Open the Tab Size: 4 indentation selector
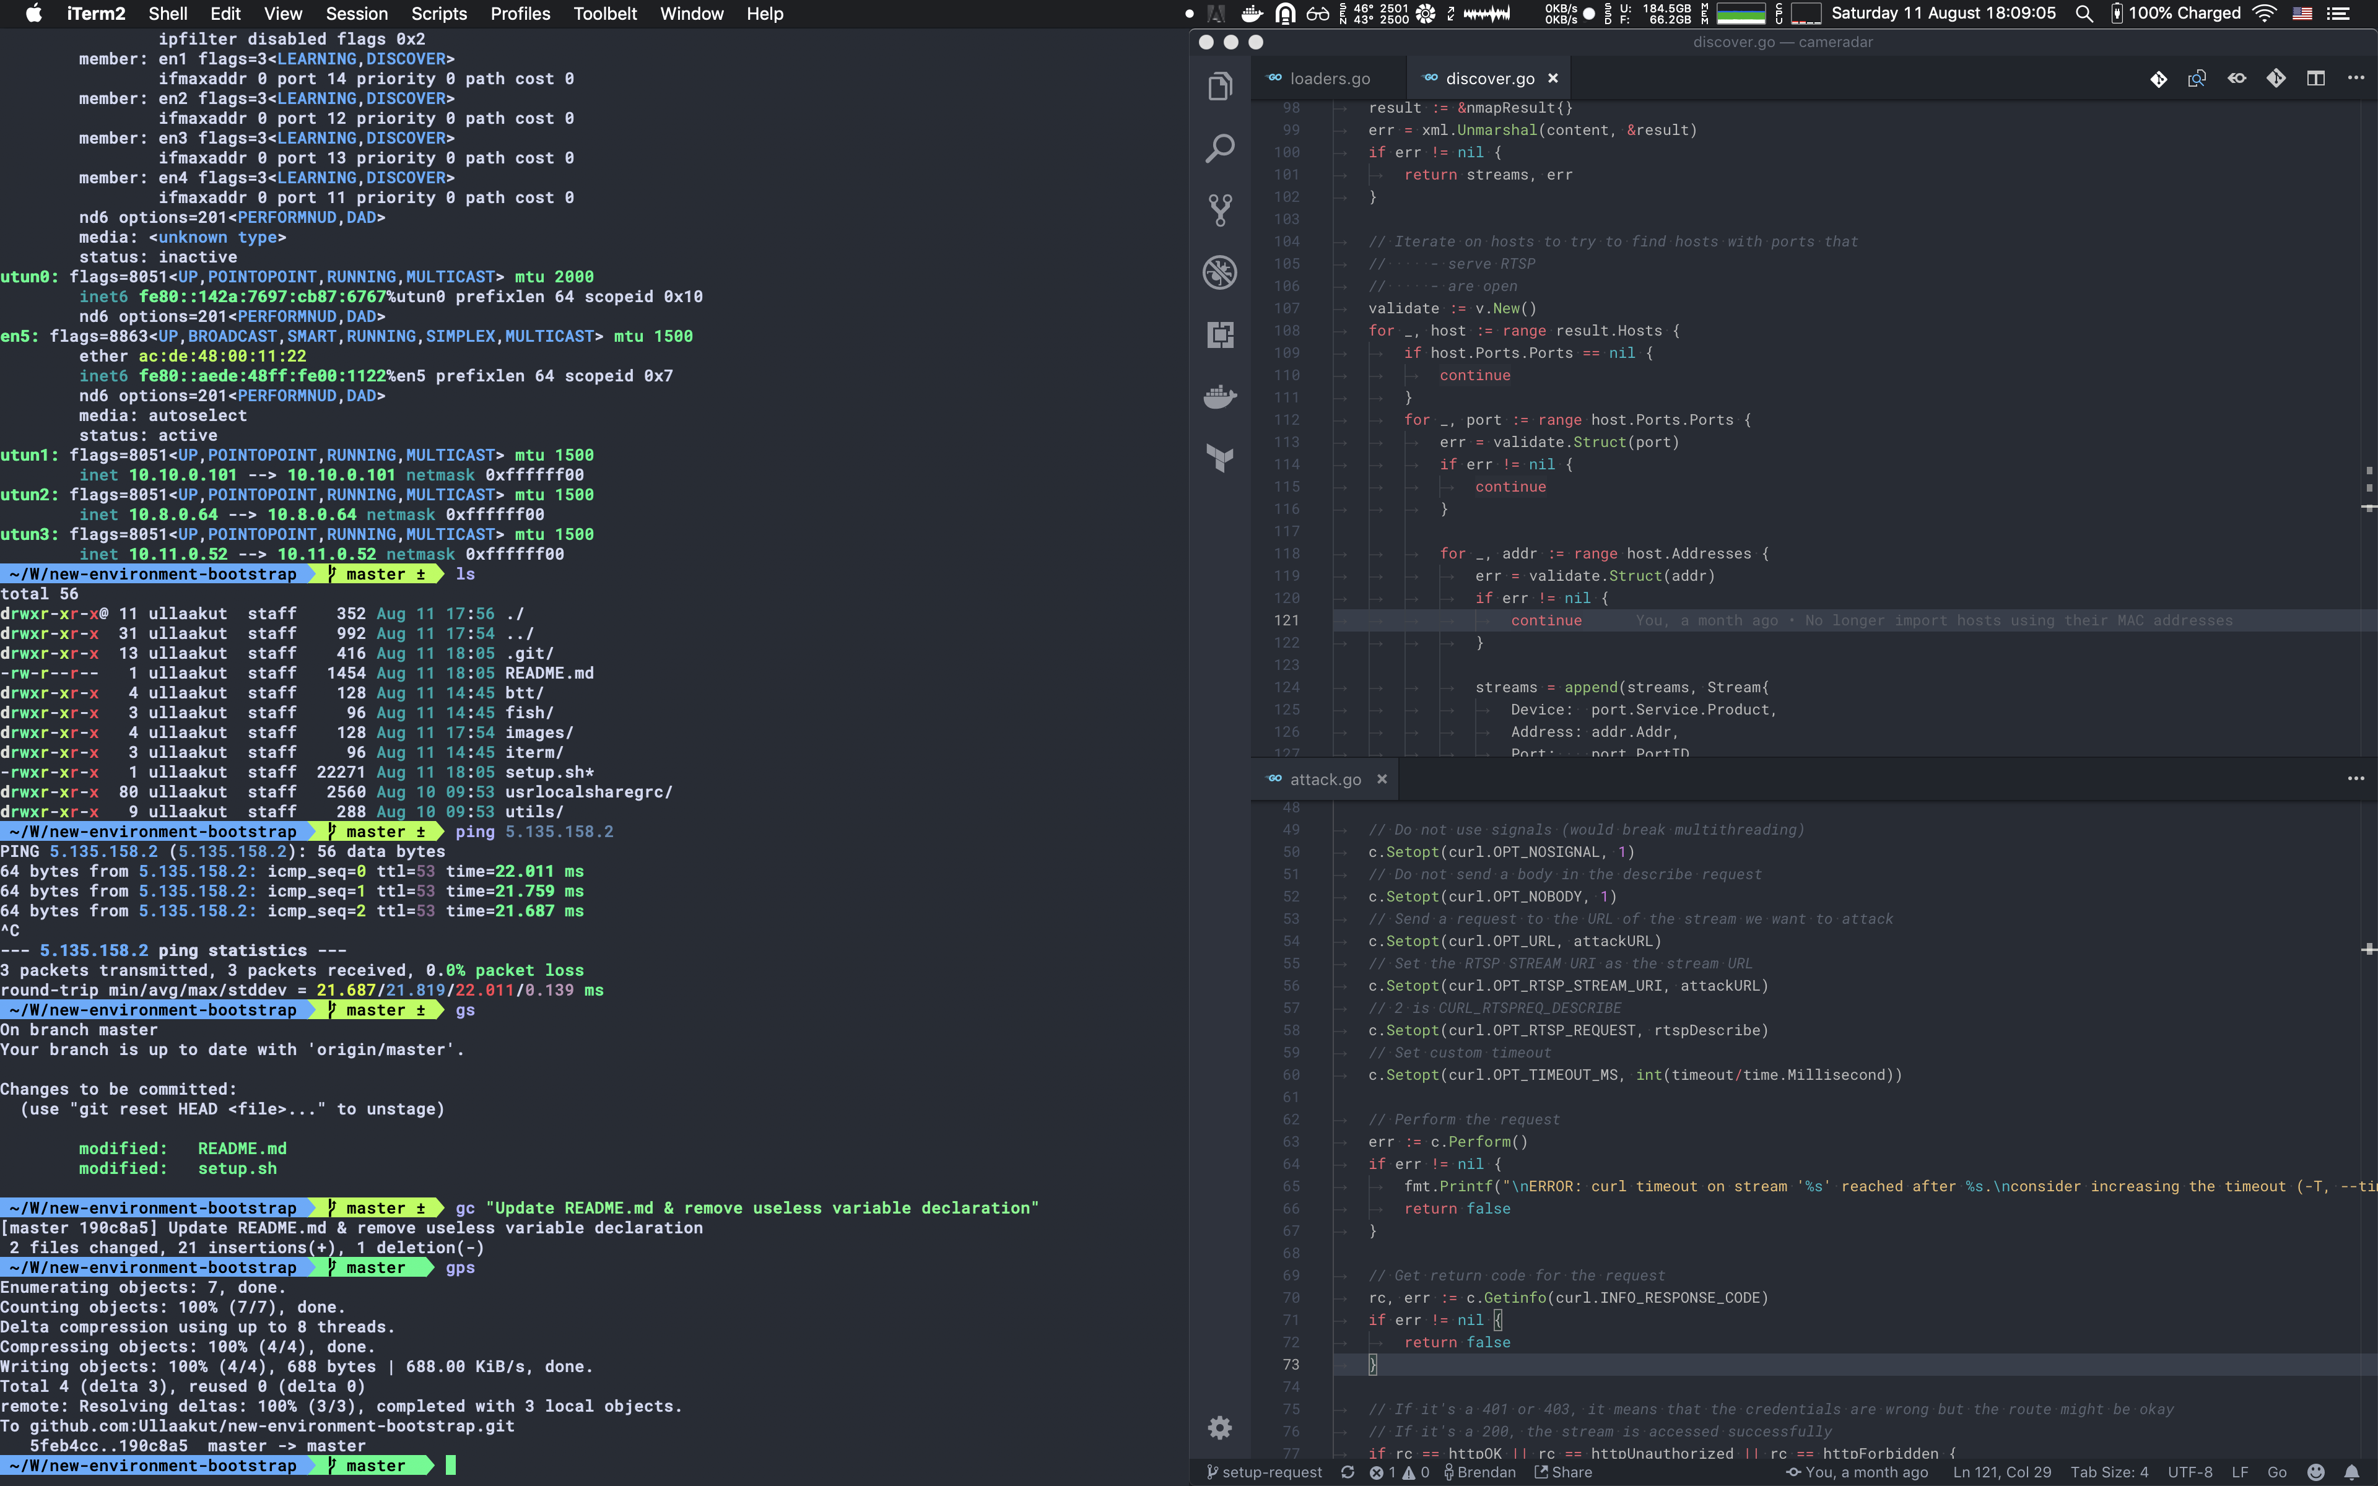The height and width of the screenshot is (1486, 2378). click(2109, 1472)
